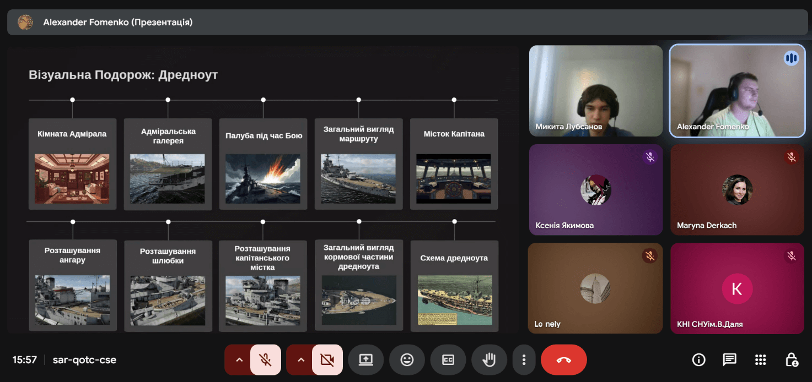Click the raise hand icon
This screenshot has height=382, width=812.
click(489, 360)
